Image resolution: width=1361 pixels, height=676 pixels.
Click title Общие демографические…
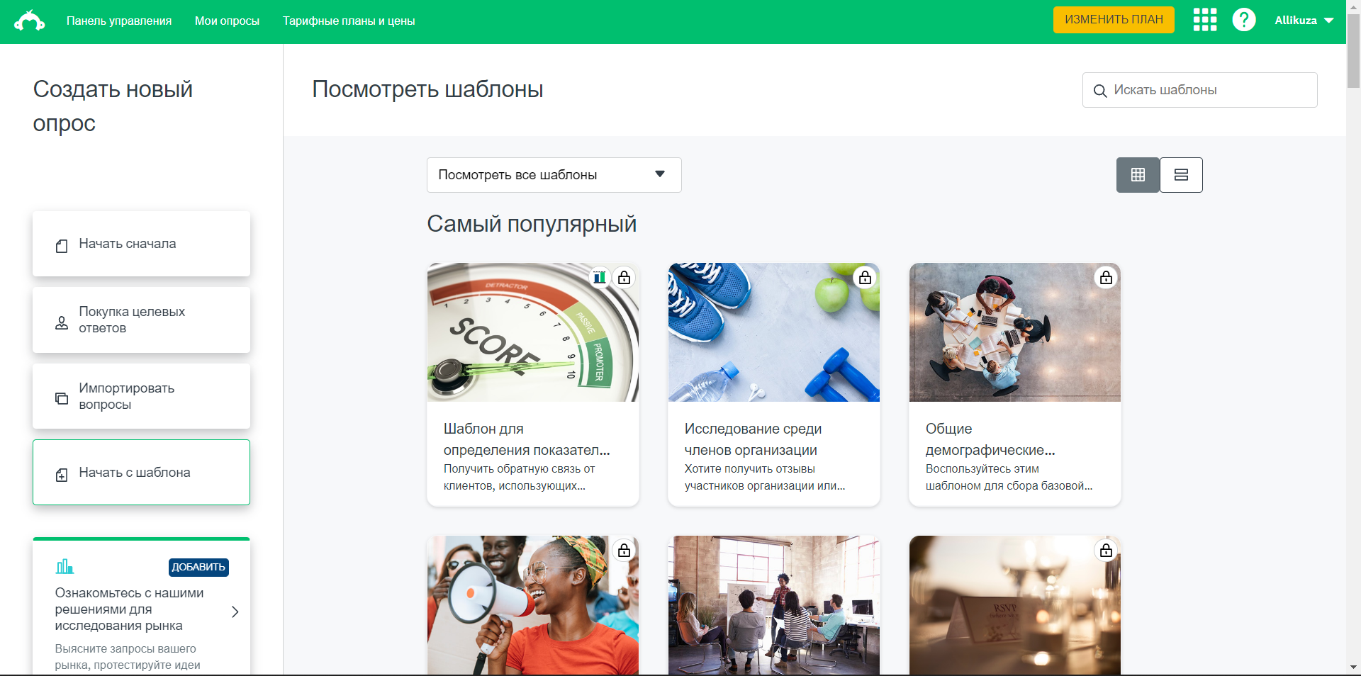tap(990, 439)
